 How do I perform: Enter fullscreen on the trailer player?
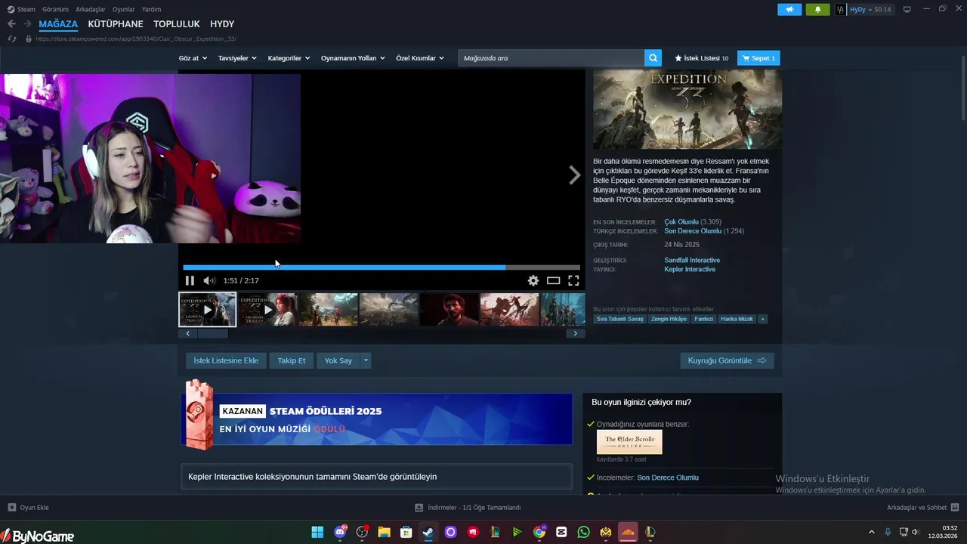(573, 280)
